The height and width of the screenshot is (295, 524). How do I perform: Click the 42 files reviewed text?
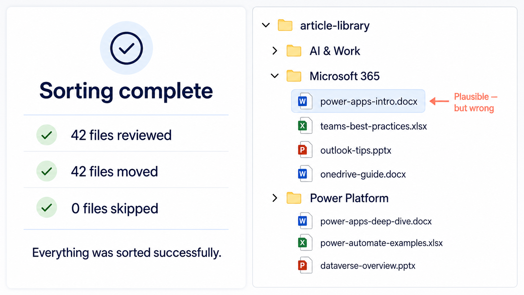[121, 135]
